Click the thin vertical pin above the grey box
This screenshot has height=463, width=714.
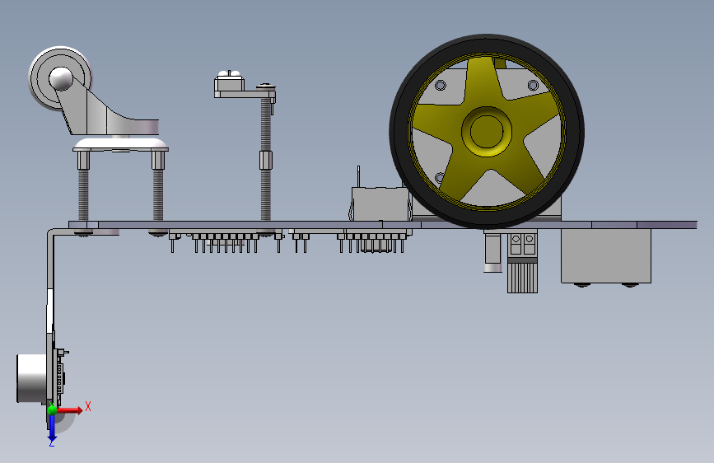[358, 177]
